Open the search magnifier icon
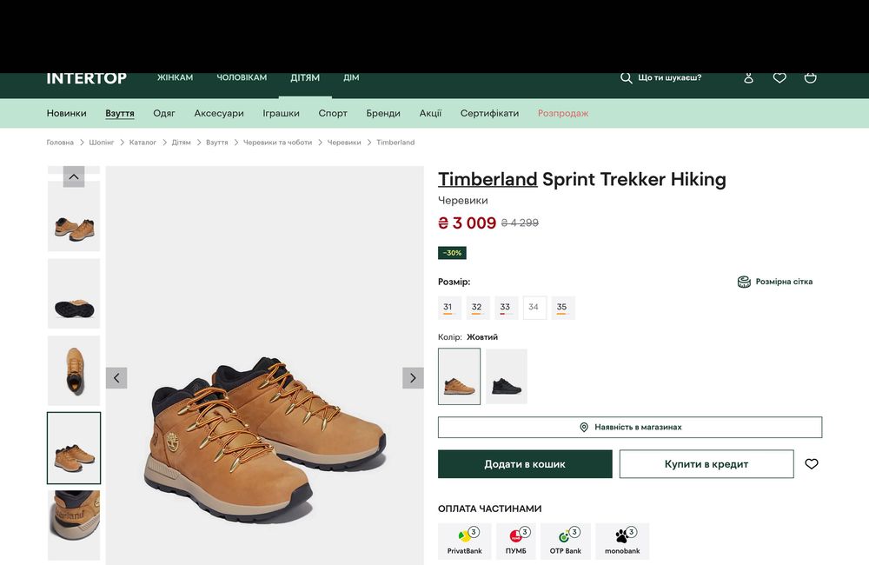The height and width of the screenshot is (565, 869). coord(626,77)
